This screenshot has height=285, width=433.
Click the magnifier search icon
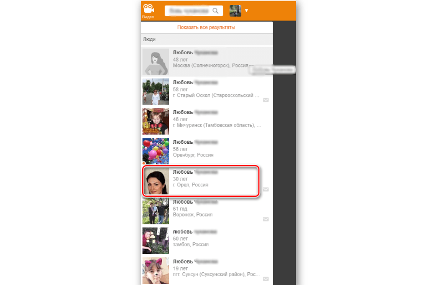click(x=216, y=11)
